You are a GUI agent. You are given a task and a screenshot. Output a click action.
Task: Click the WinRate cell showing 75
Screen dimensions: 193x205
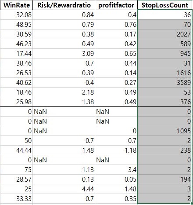[16, 170]
